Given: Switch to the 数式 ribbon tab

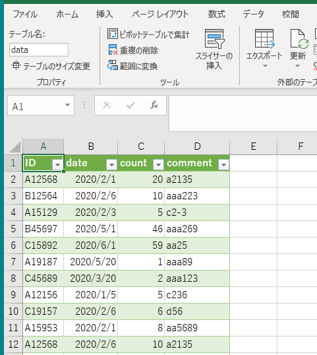Looking at the screenshot, I should tap(217, 15).
